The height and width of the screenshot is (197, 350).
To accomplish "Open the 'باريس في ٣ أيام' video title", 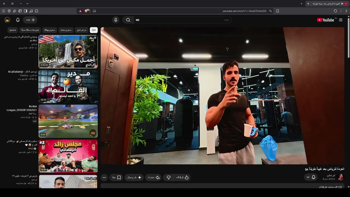I will (25, 176).
